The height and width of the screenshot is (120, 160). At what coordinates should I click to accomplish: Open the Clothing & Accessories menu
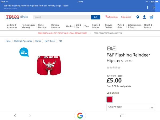(x=12, y=26)
